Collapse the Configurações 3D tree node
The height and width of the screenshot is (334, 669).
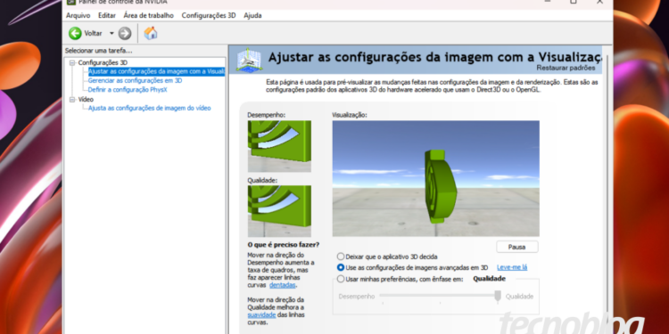pos(72,62)
